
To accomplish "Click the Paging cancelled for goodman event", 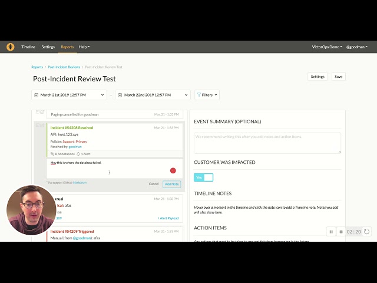I will (x=115, y=114).
